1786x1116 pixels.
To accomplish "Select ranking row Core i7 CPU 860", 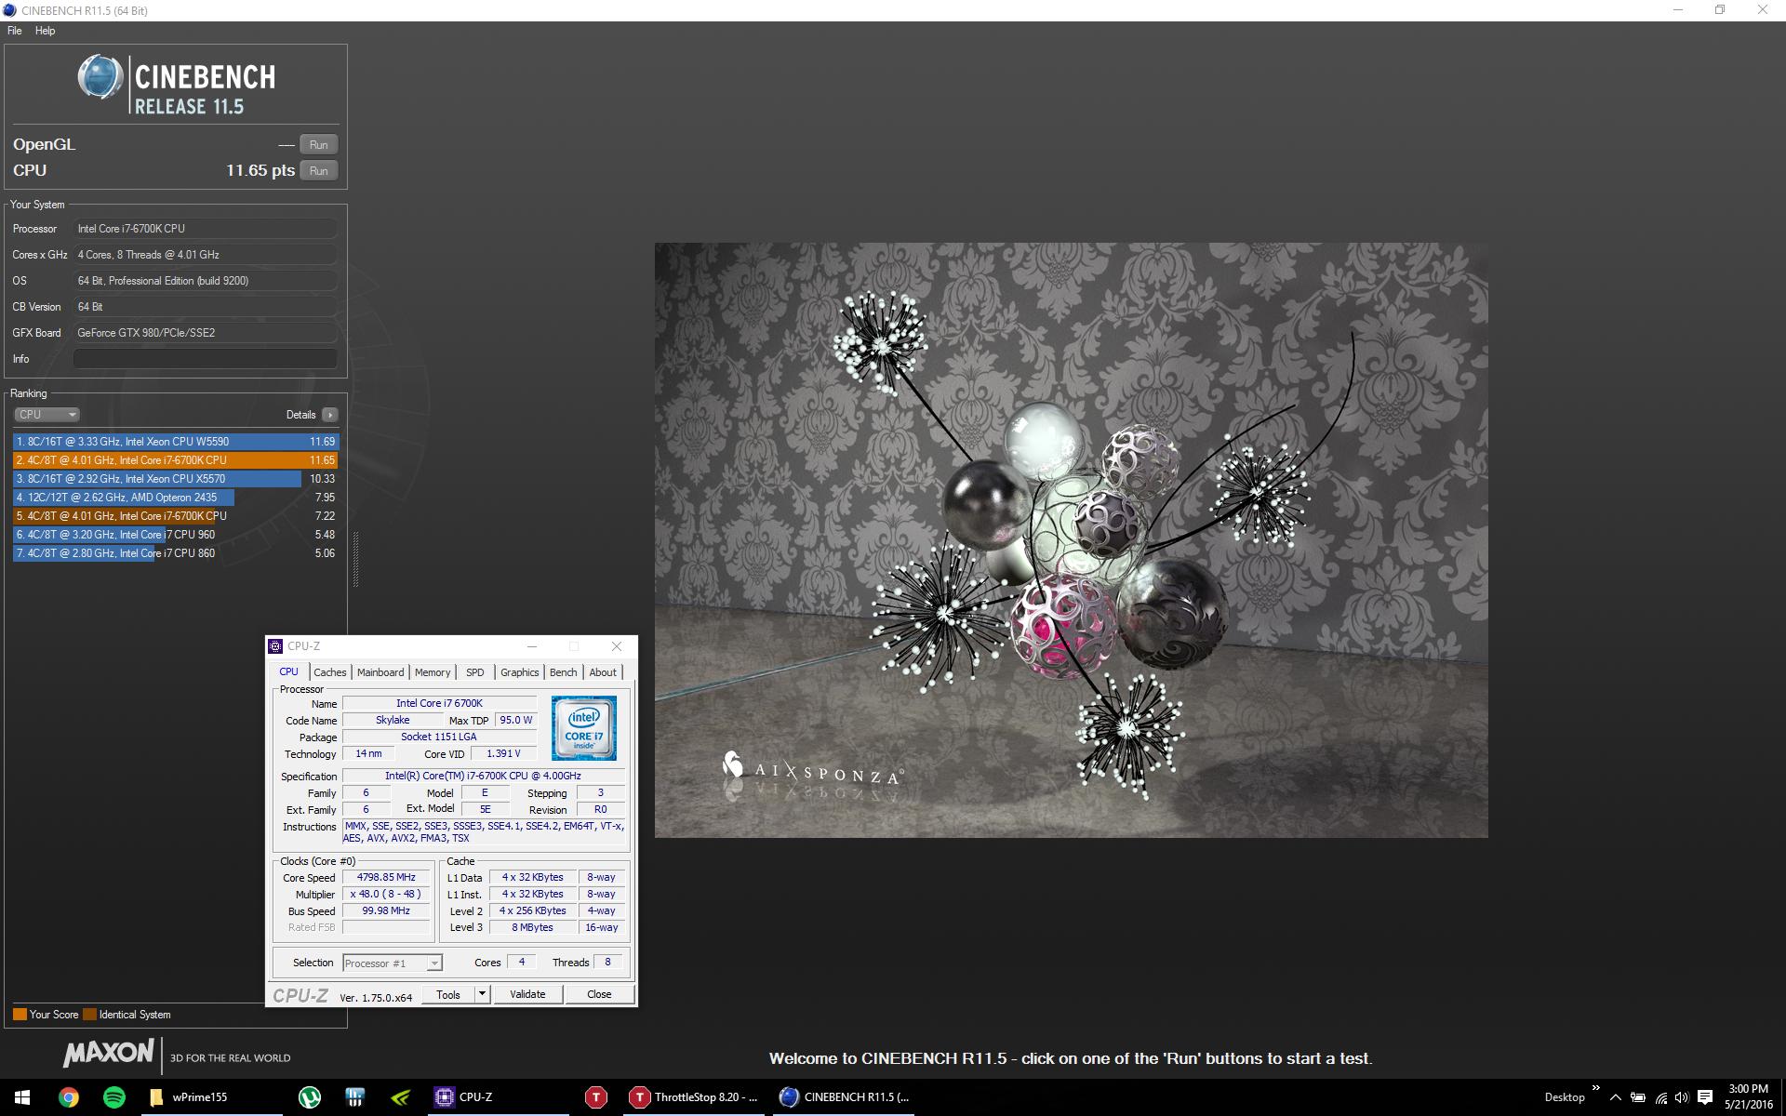I will point(175,553).
